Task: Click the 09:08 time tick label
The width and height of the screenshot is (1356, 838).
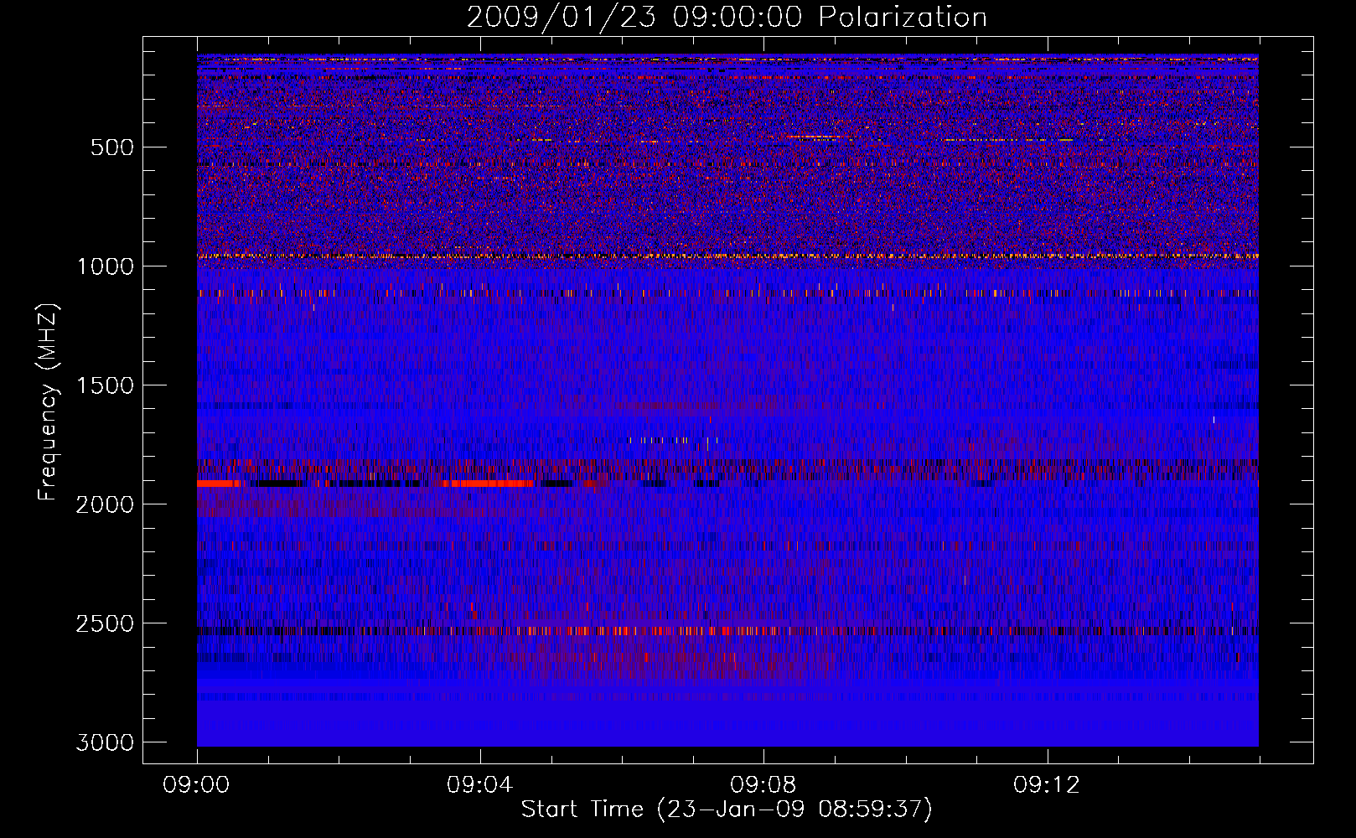Action: pos(763,785)
